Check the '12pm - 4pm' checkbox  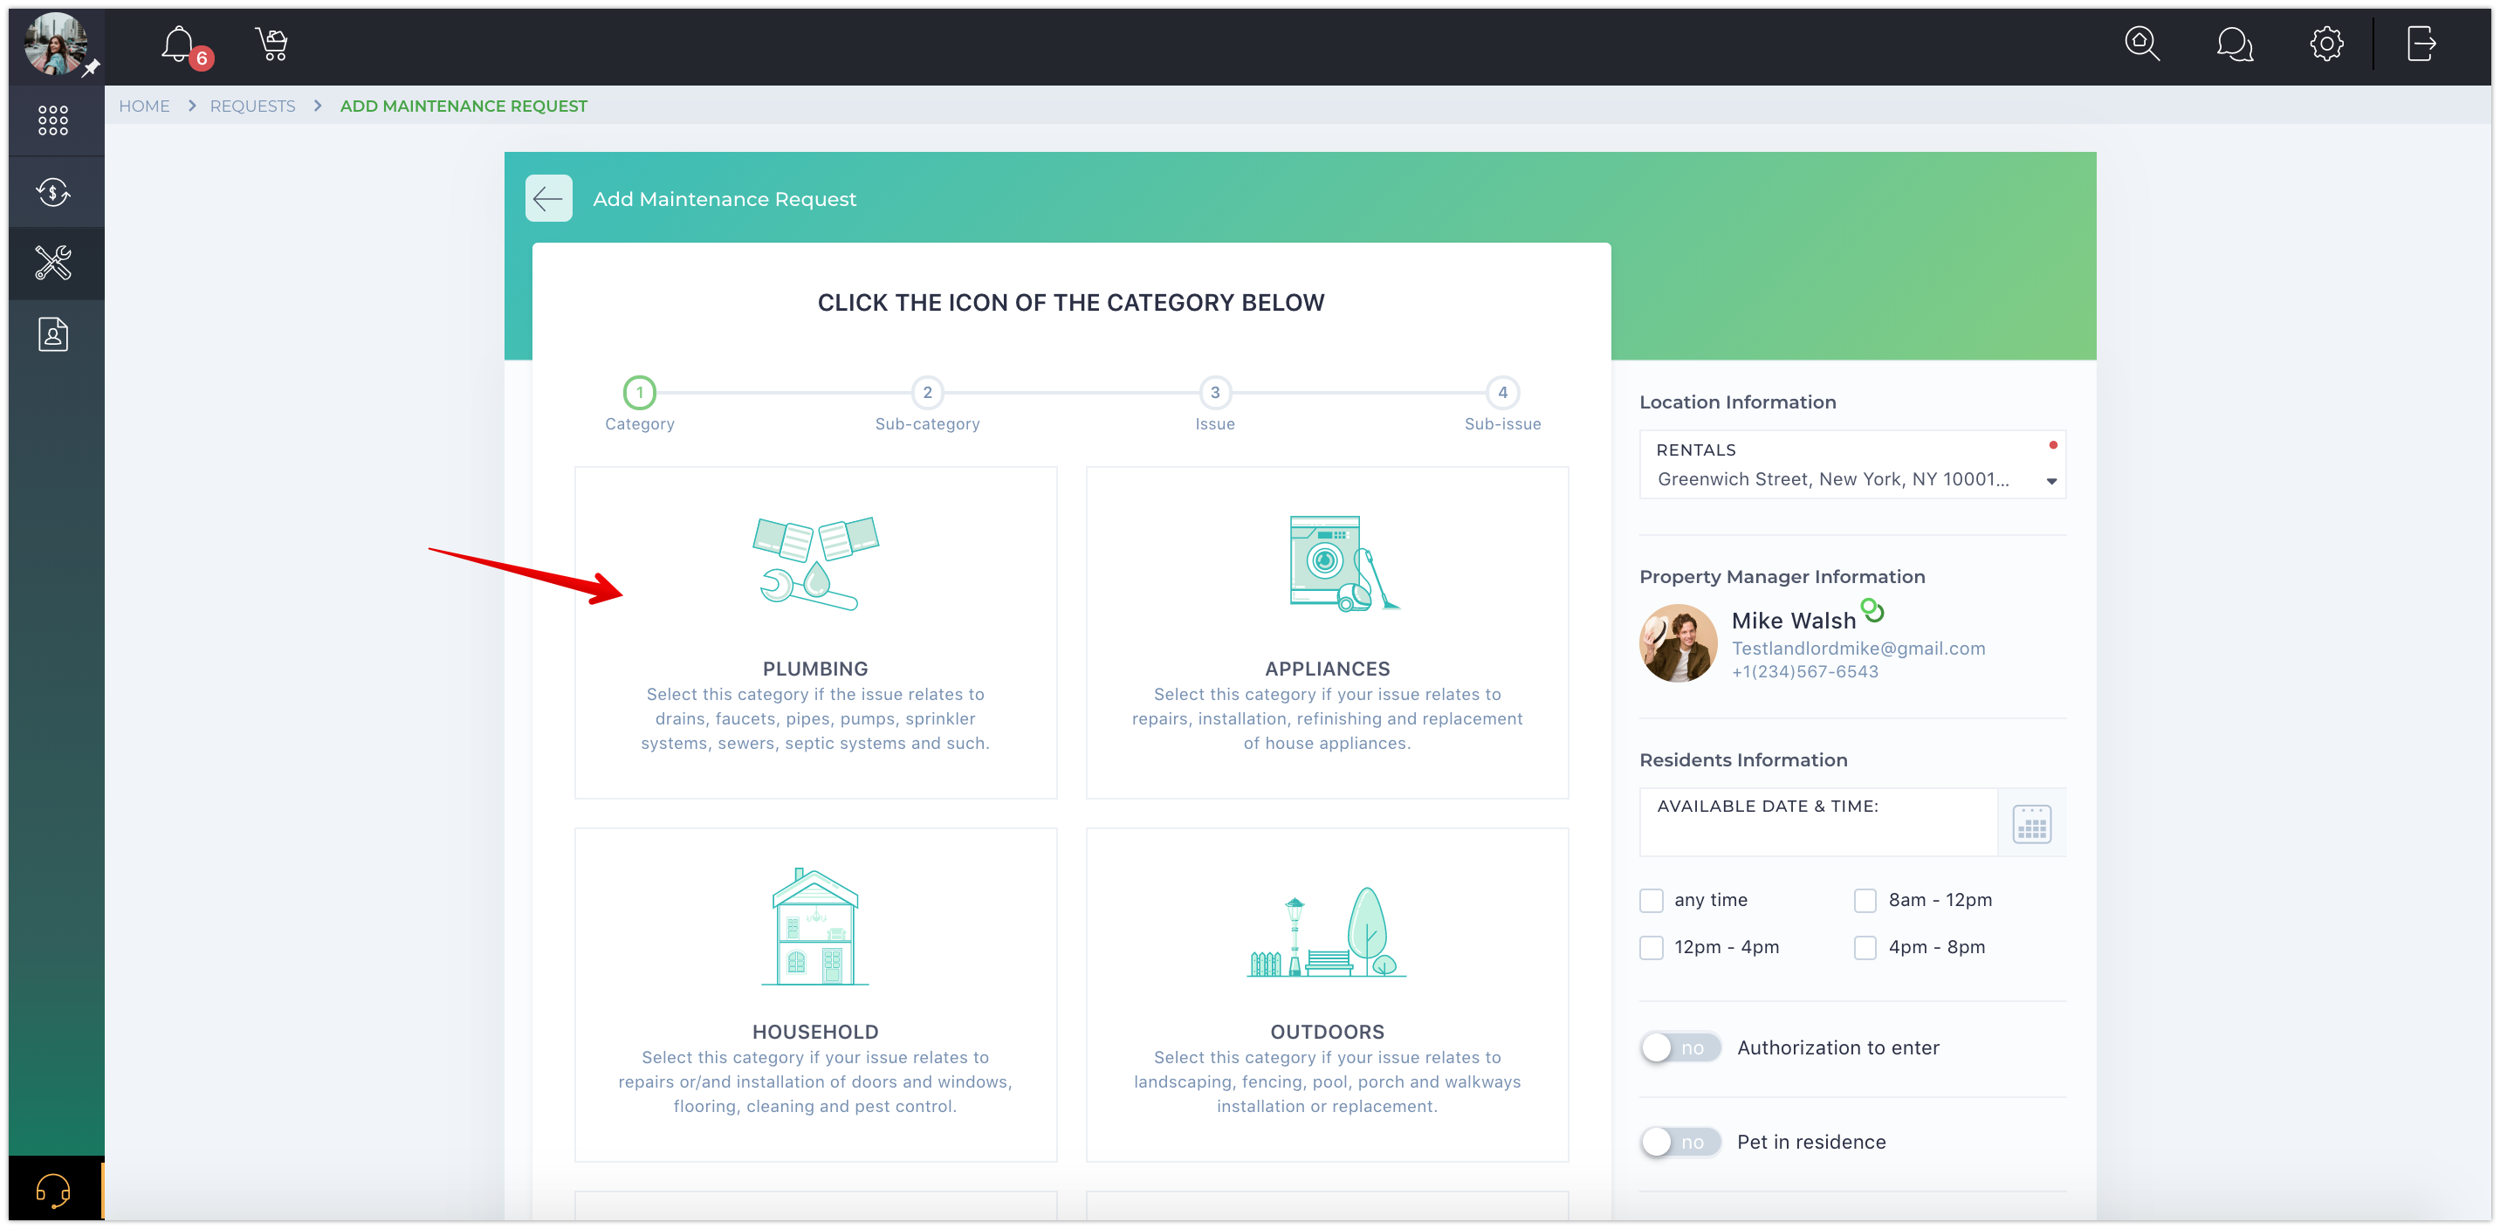[x=1651, y=947]
